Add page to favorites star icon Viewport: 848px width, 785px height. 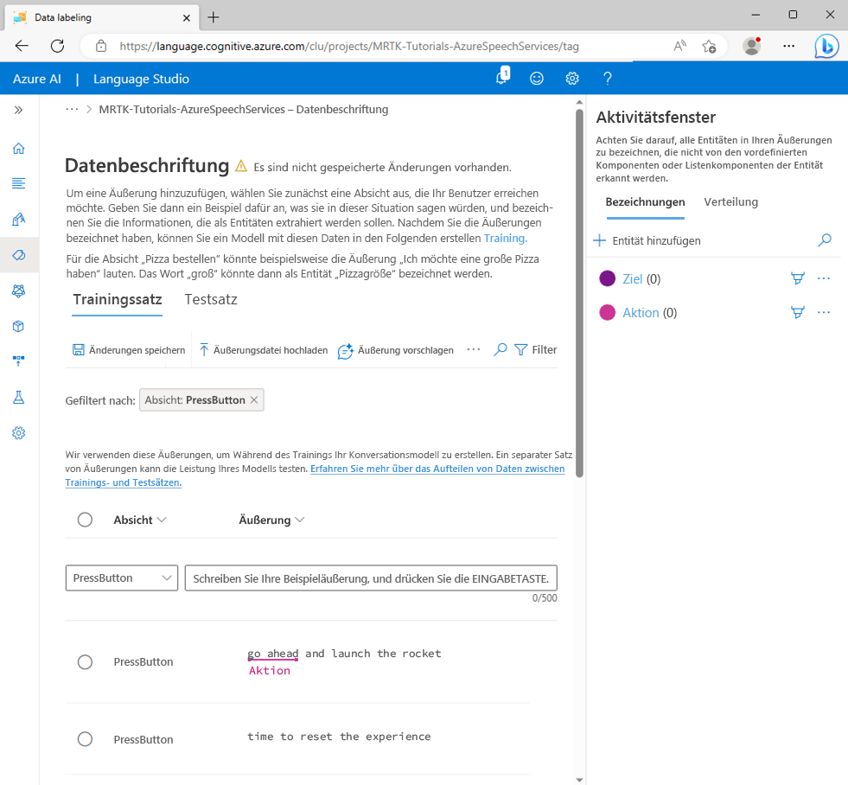point(709,46)
